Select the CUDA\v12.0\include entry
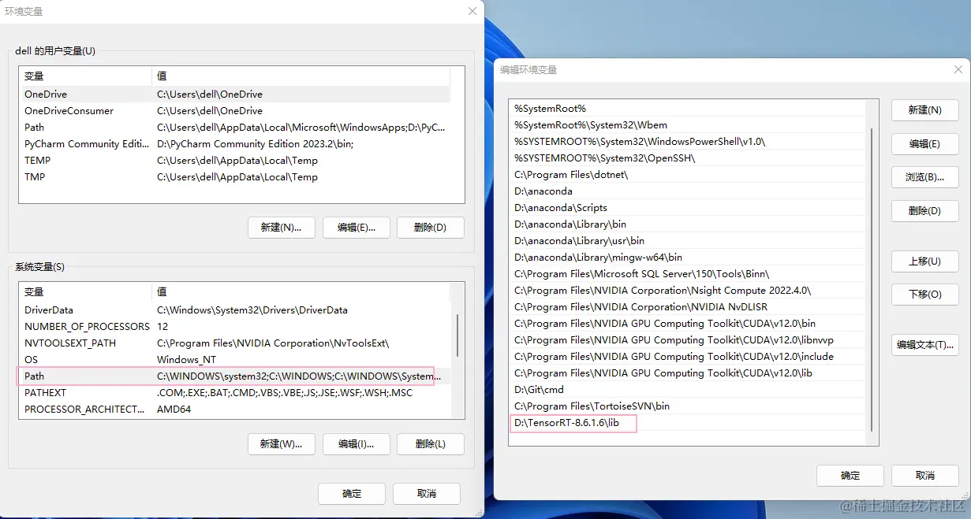The width and height of the screenshot is (971, 519). [x=687, y=356]
